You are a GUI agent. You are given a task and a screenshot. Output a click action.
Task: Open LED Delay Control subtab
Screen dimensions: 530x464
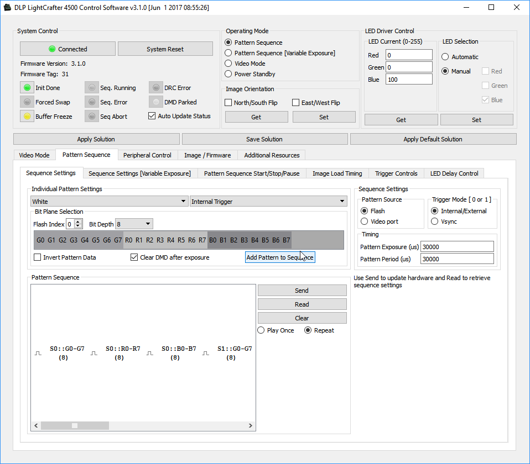[454, 173]
